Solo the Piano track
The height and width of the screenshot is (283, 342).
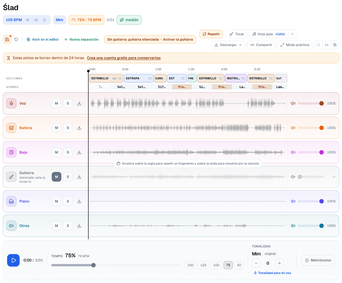click(68, 201)
